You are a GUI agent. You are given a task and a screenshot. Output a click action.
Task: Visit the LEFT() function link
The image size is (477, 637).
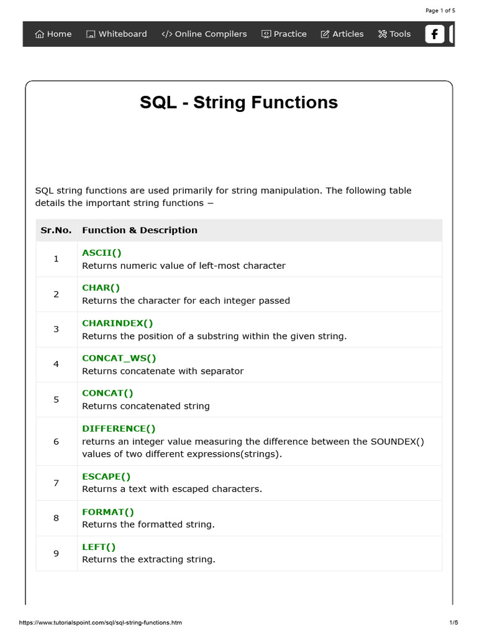[x=99, y=547]
